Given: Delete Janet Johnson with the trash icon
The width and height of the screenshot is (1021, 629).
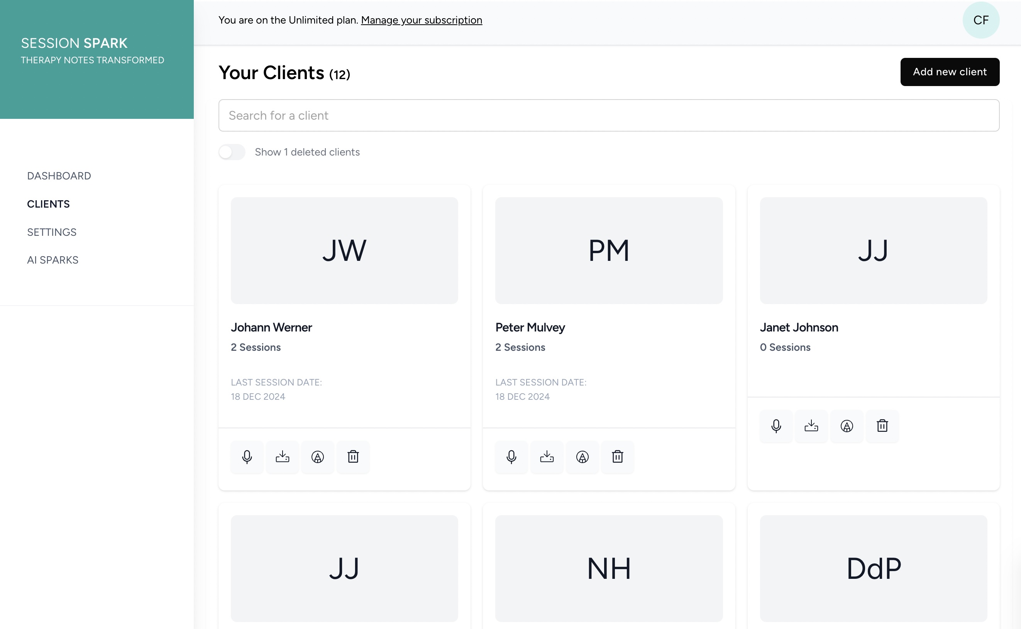Looking at the screenshot, I should pos(882,426).
